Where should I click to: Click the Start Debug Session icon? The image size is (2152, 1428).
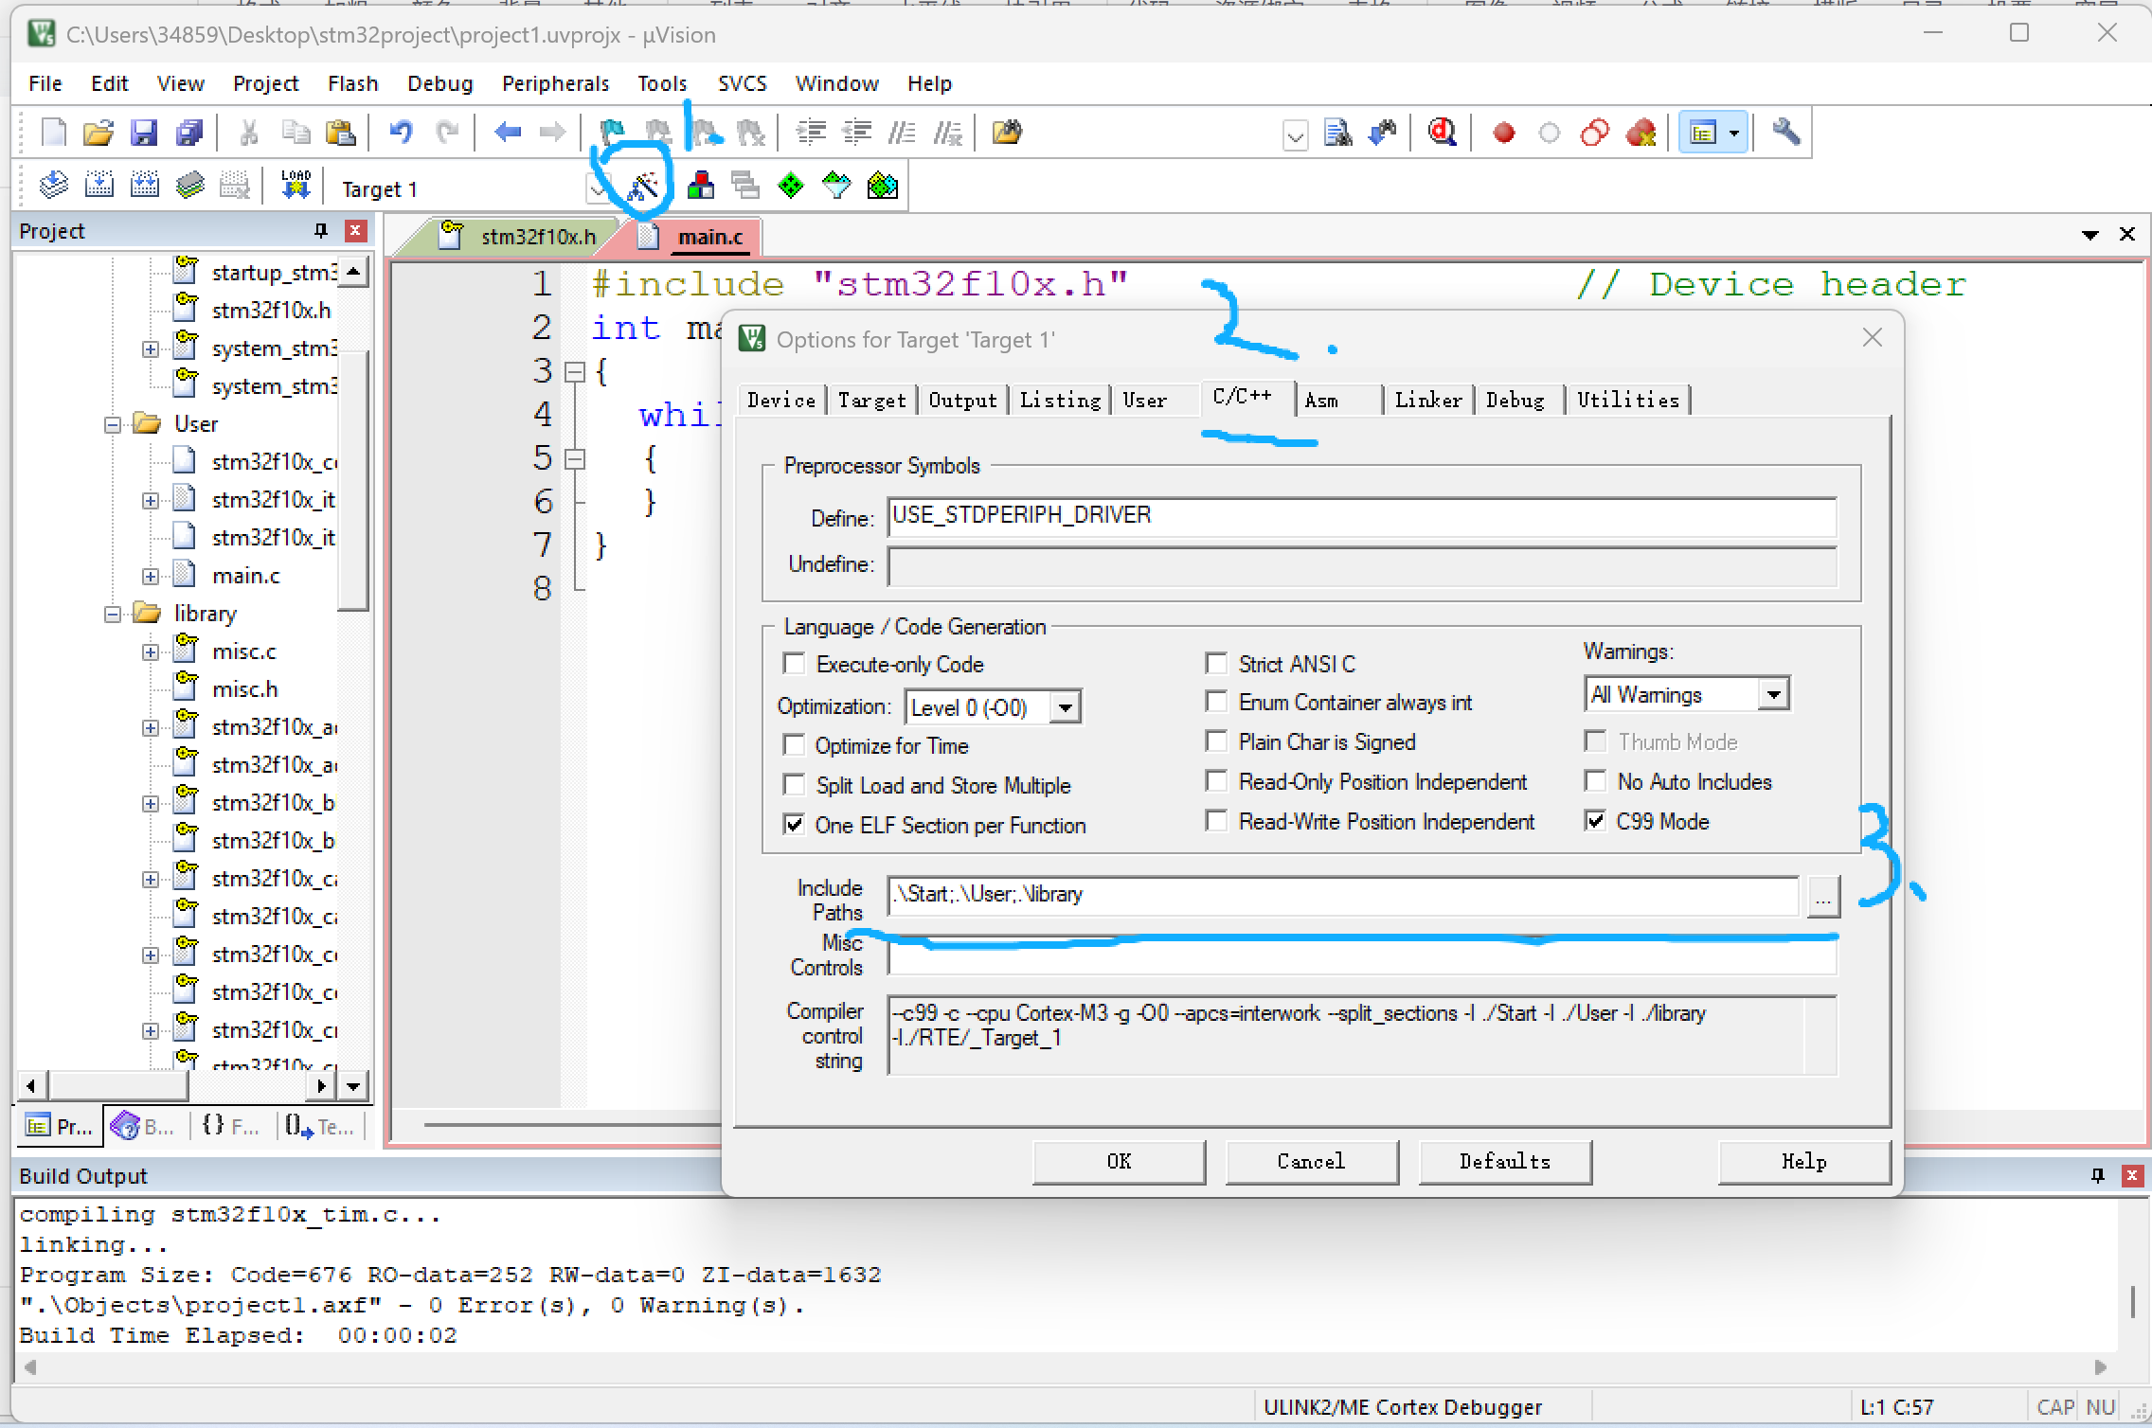(1442, 133)
